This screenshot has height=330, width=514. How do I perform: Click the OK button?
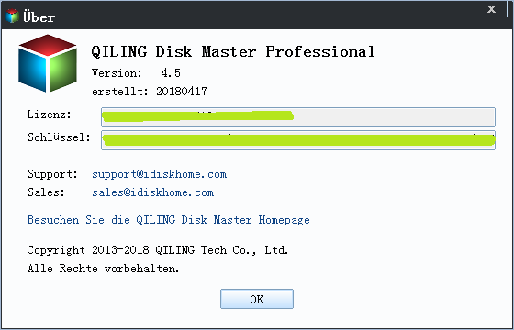[x=257, y=299]
